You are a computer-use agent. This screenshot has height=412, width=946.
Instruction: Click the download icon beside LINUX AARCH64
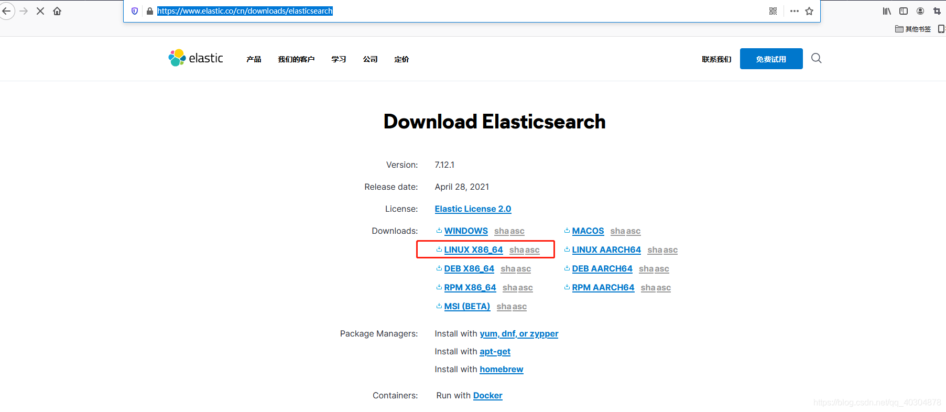567,249
